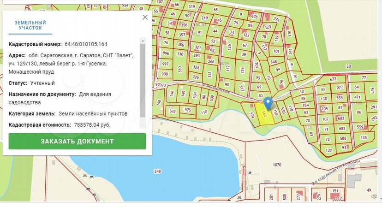Select map parcel number 542
382x207 pixels.
point(173,111)
